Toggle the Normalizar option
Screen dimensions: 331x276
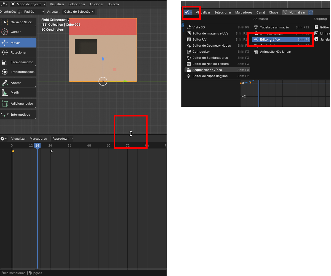(x=294, y=12)
